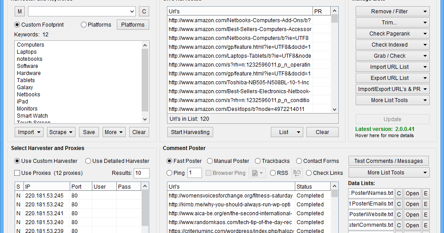444x233 pixels.
Task: Open the Names.txt data list
Action: (x=412, y=194)
